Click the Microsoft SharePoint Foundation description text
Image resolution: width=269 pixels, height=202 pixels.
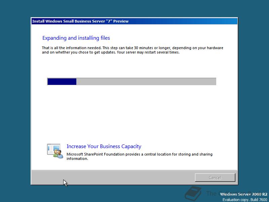tap(140, 156)
